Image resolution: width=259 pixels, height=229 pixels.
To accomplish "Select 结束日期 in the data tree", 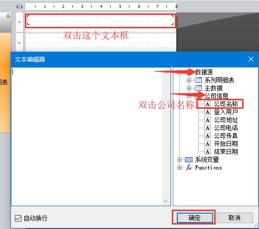I will tap(226, 152).
